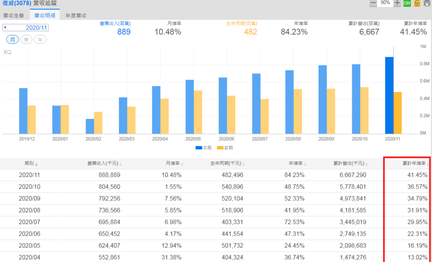Sort by 月增率 column arrows

(182, 164)
